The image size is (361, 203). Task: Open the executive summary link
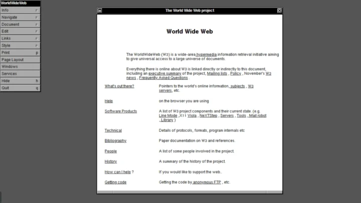coord(165,73)
